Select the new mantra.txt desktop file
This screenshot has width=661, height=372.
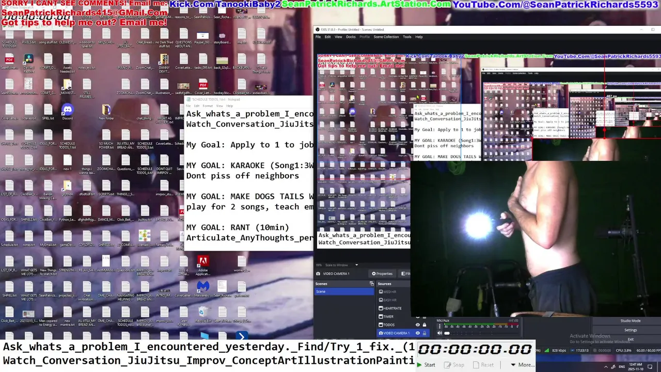coord(67,316)
